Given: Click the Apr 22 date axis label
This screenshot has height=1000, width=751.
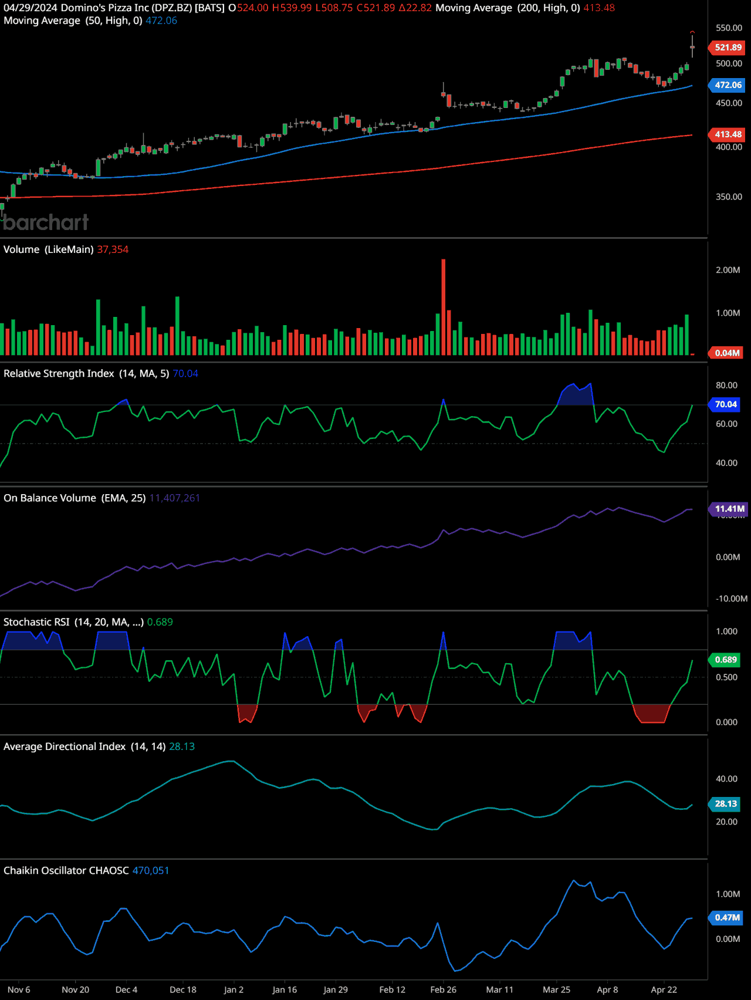Looking at the screenshot, I should tap(664, 989).
